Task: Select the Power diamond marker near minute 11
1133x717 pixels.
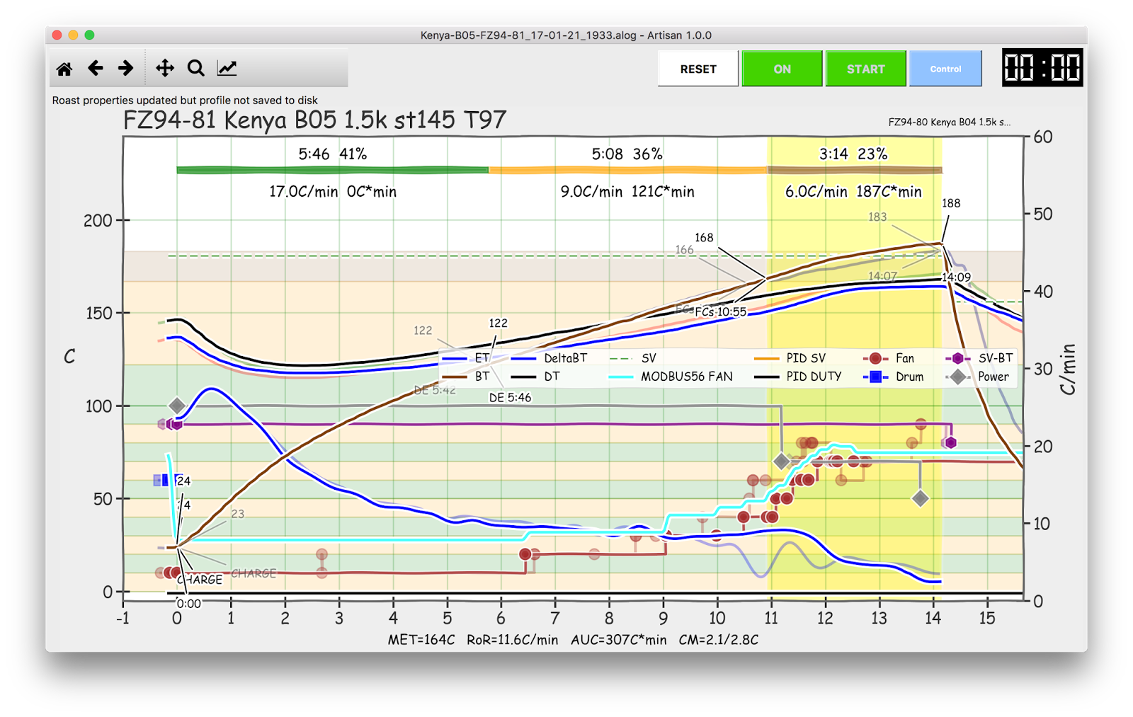Action: point(781,461)
